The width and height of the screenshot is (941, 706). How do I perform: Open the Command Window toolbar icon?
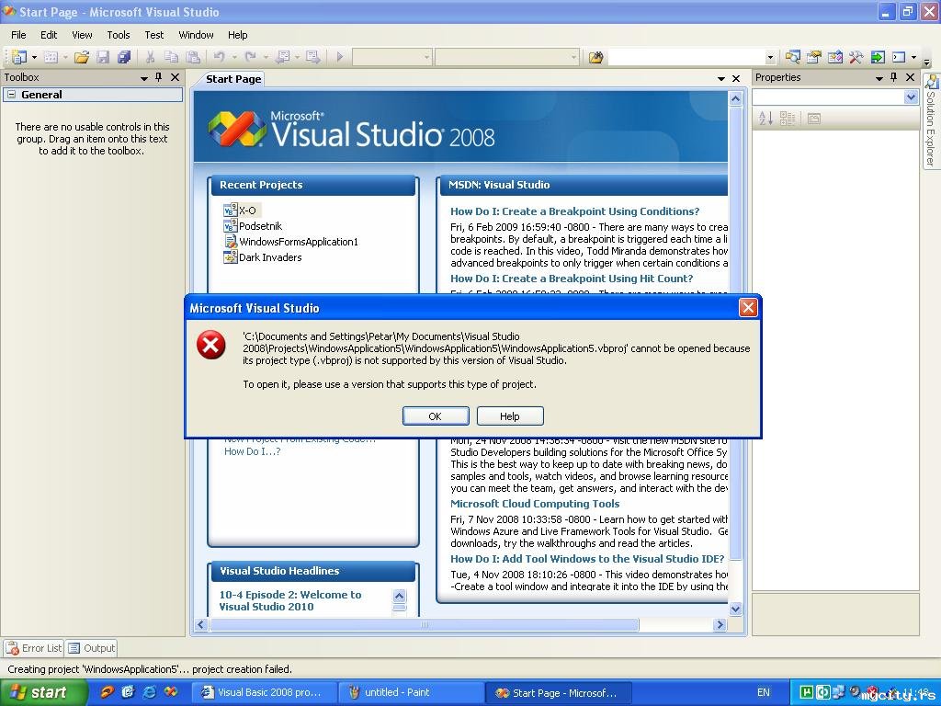[899, 57]
